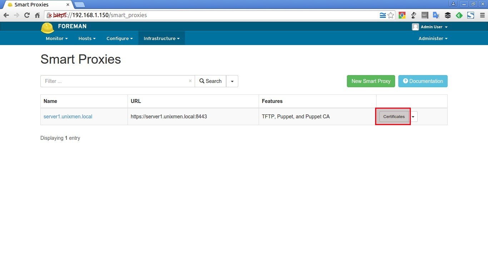Reload the Smart Proxies page
488x266 pixels.
coord(27,15)
